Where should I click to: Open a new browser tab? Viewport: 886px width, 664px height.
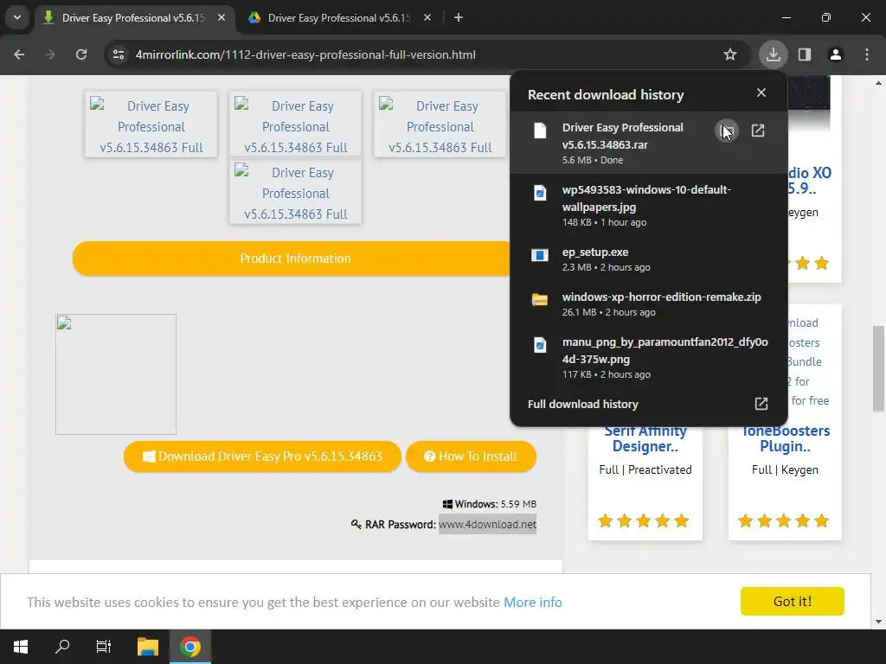point(459,18)
